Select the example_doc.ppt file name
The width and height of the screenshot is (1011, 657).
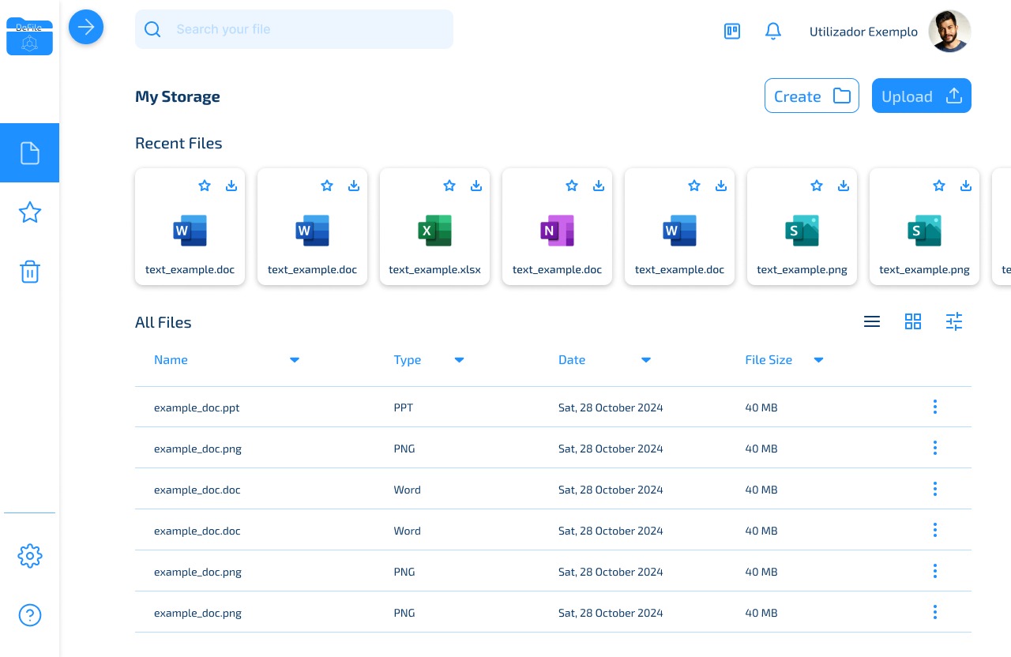click(x=197, y=408)
